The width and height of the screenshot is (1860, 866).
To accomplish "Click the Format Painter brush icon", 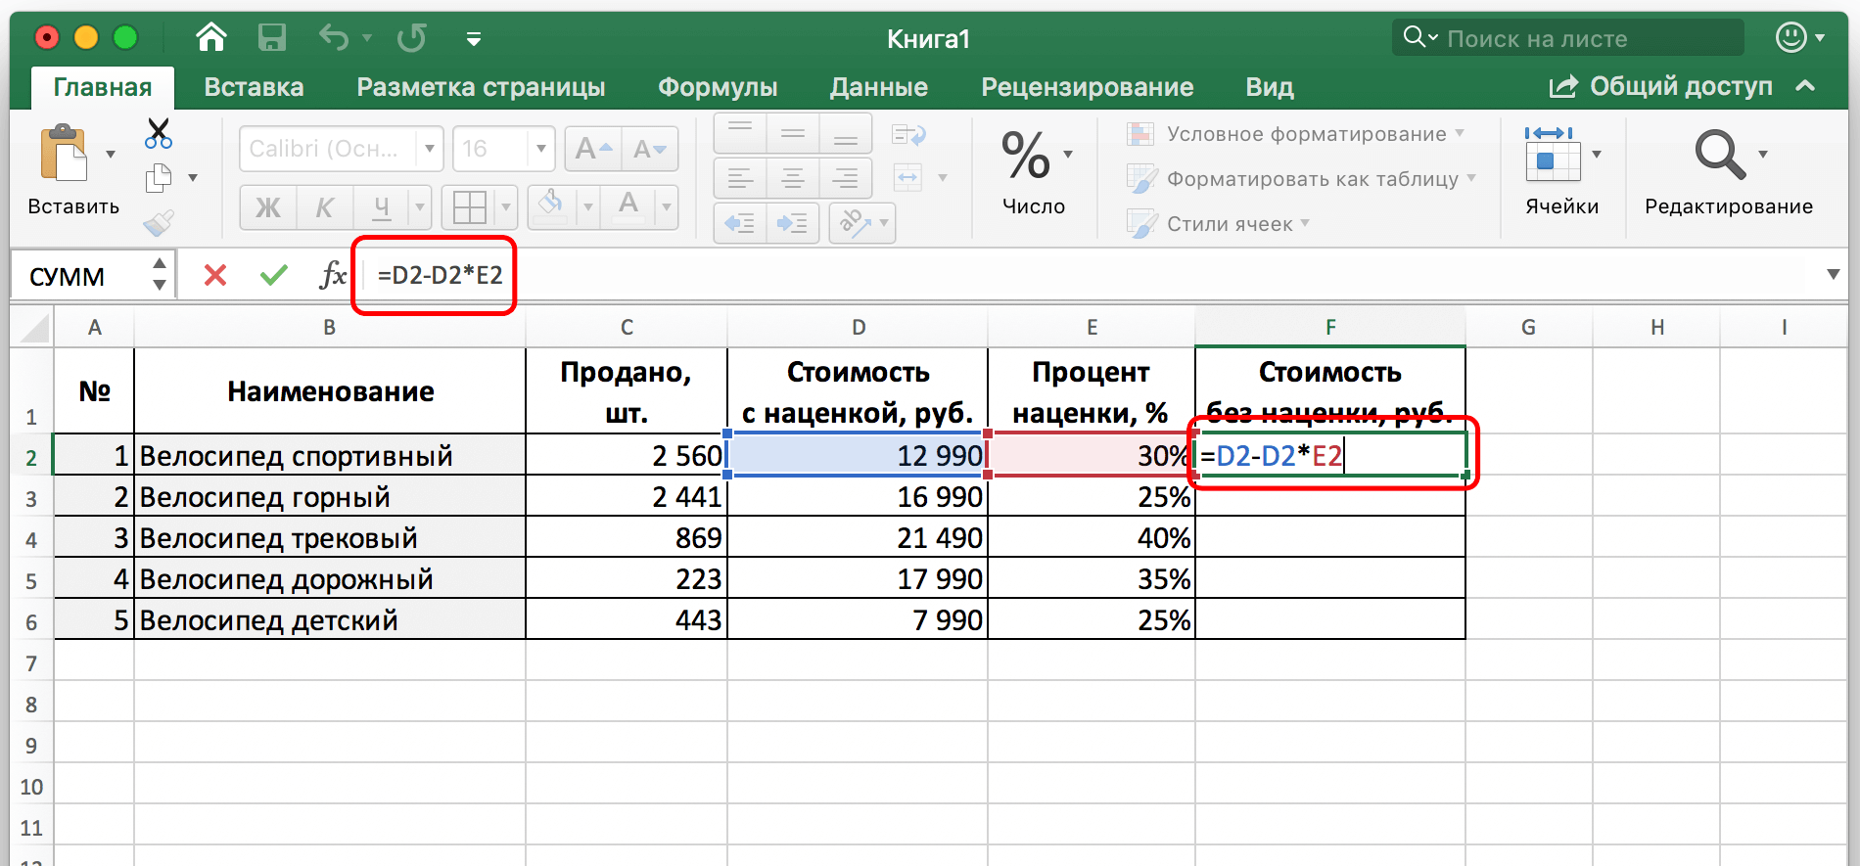I will pyautogui.click(x=159, y=223).
